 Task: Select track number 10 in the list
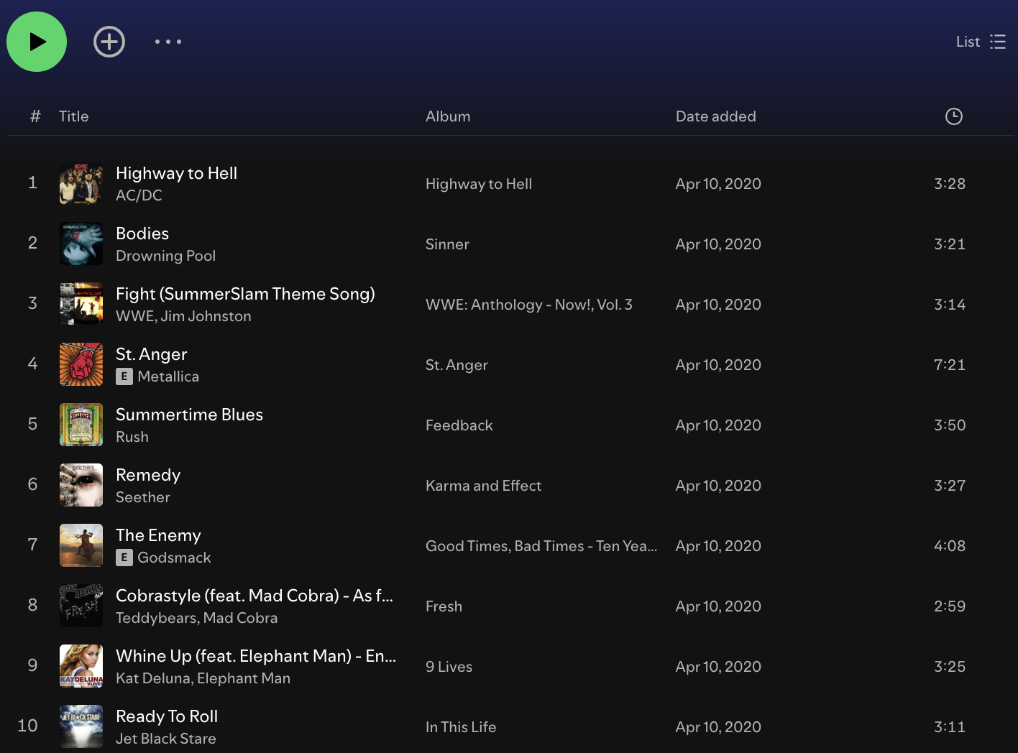click(27, 726)
